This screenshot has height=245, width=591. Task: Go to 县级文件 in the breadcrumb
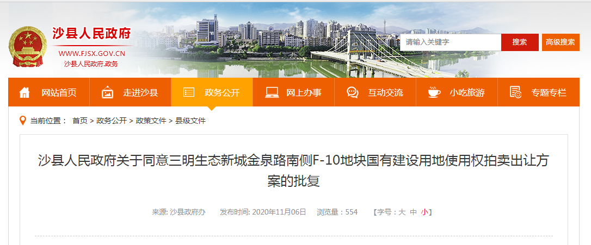(190, 121)
